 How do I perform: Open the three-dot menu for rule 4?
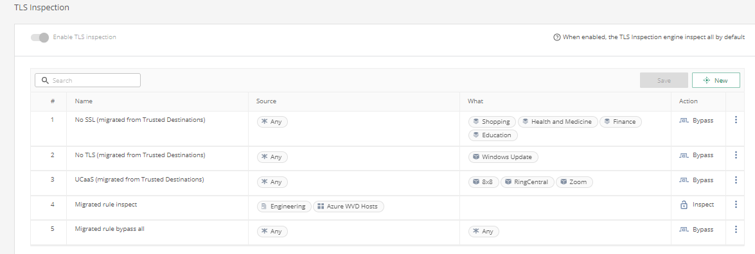coord(736,205)
